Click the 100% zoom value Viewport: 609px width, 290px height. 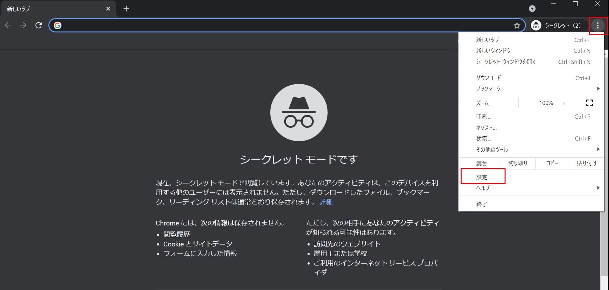coord(546,103)
